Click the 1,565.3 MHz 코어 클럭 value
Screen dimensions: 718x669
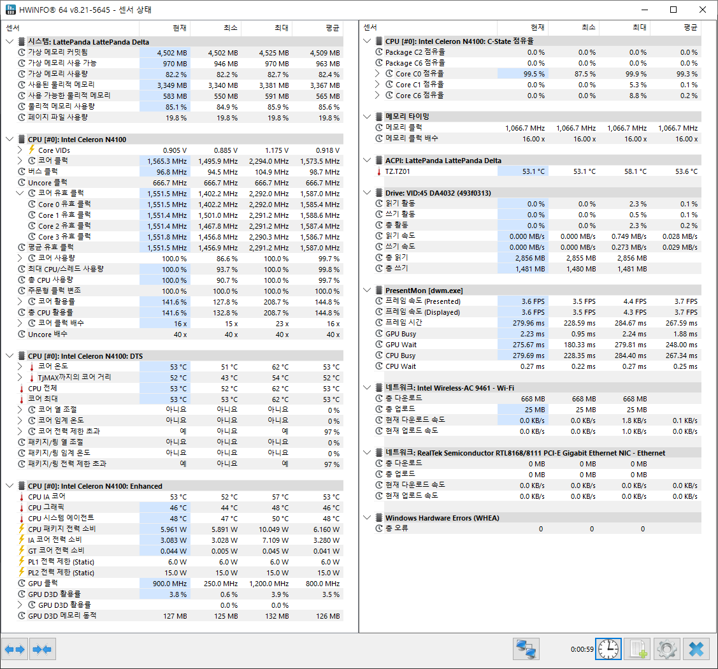coord(167,161)
